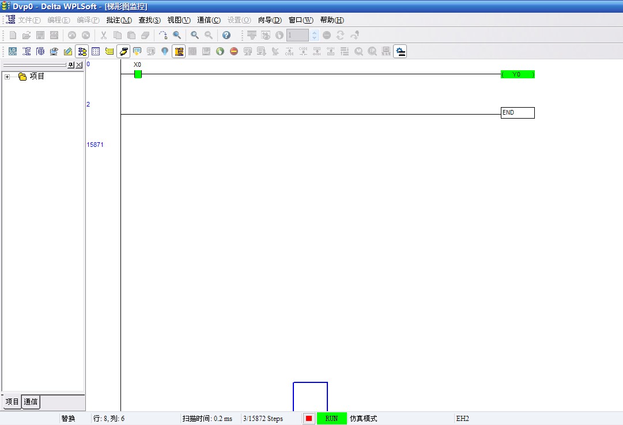Toggle the X0 contact in ladder rung
Viewport: 623px width, 425px height.
[138, 74]
